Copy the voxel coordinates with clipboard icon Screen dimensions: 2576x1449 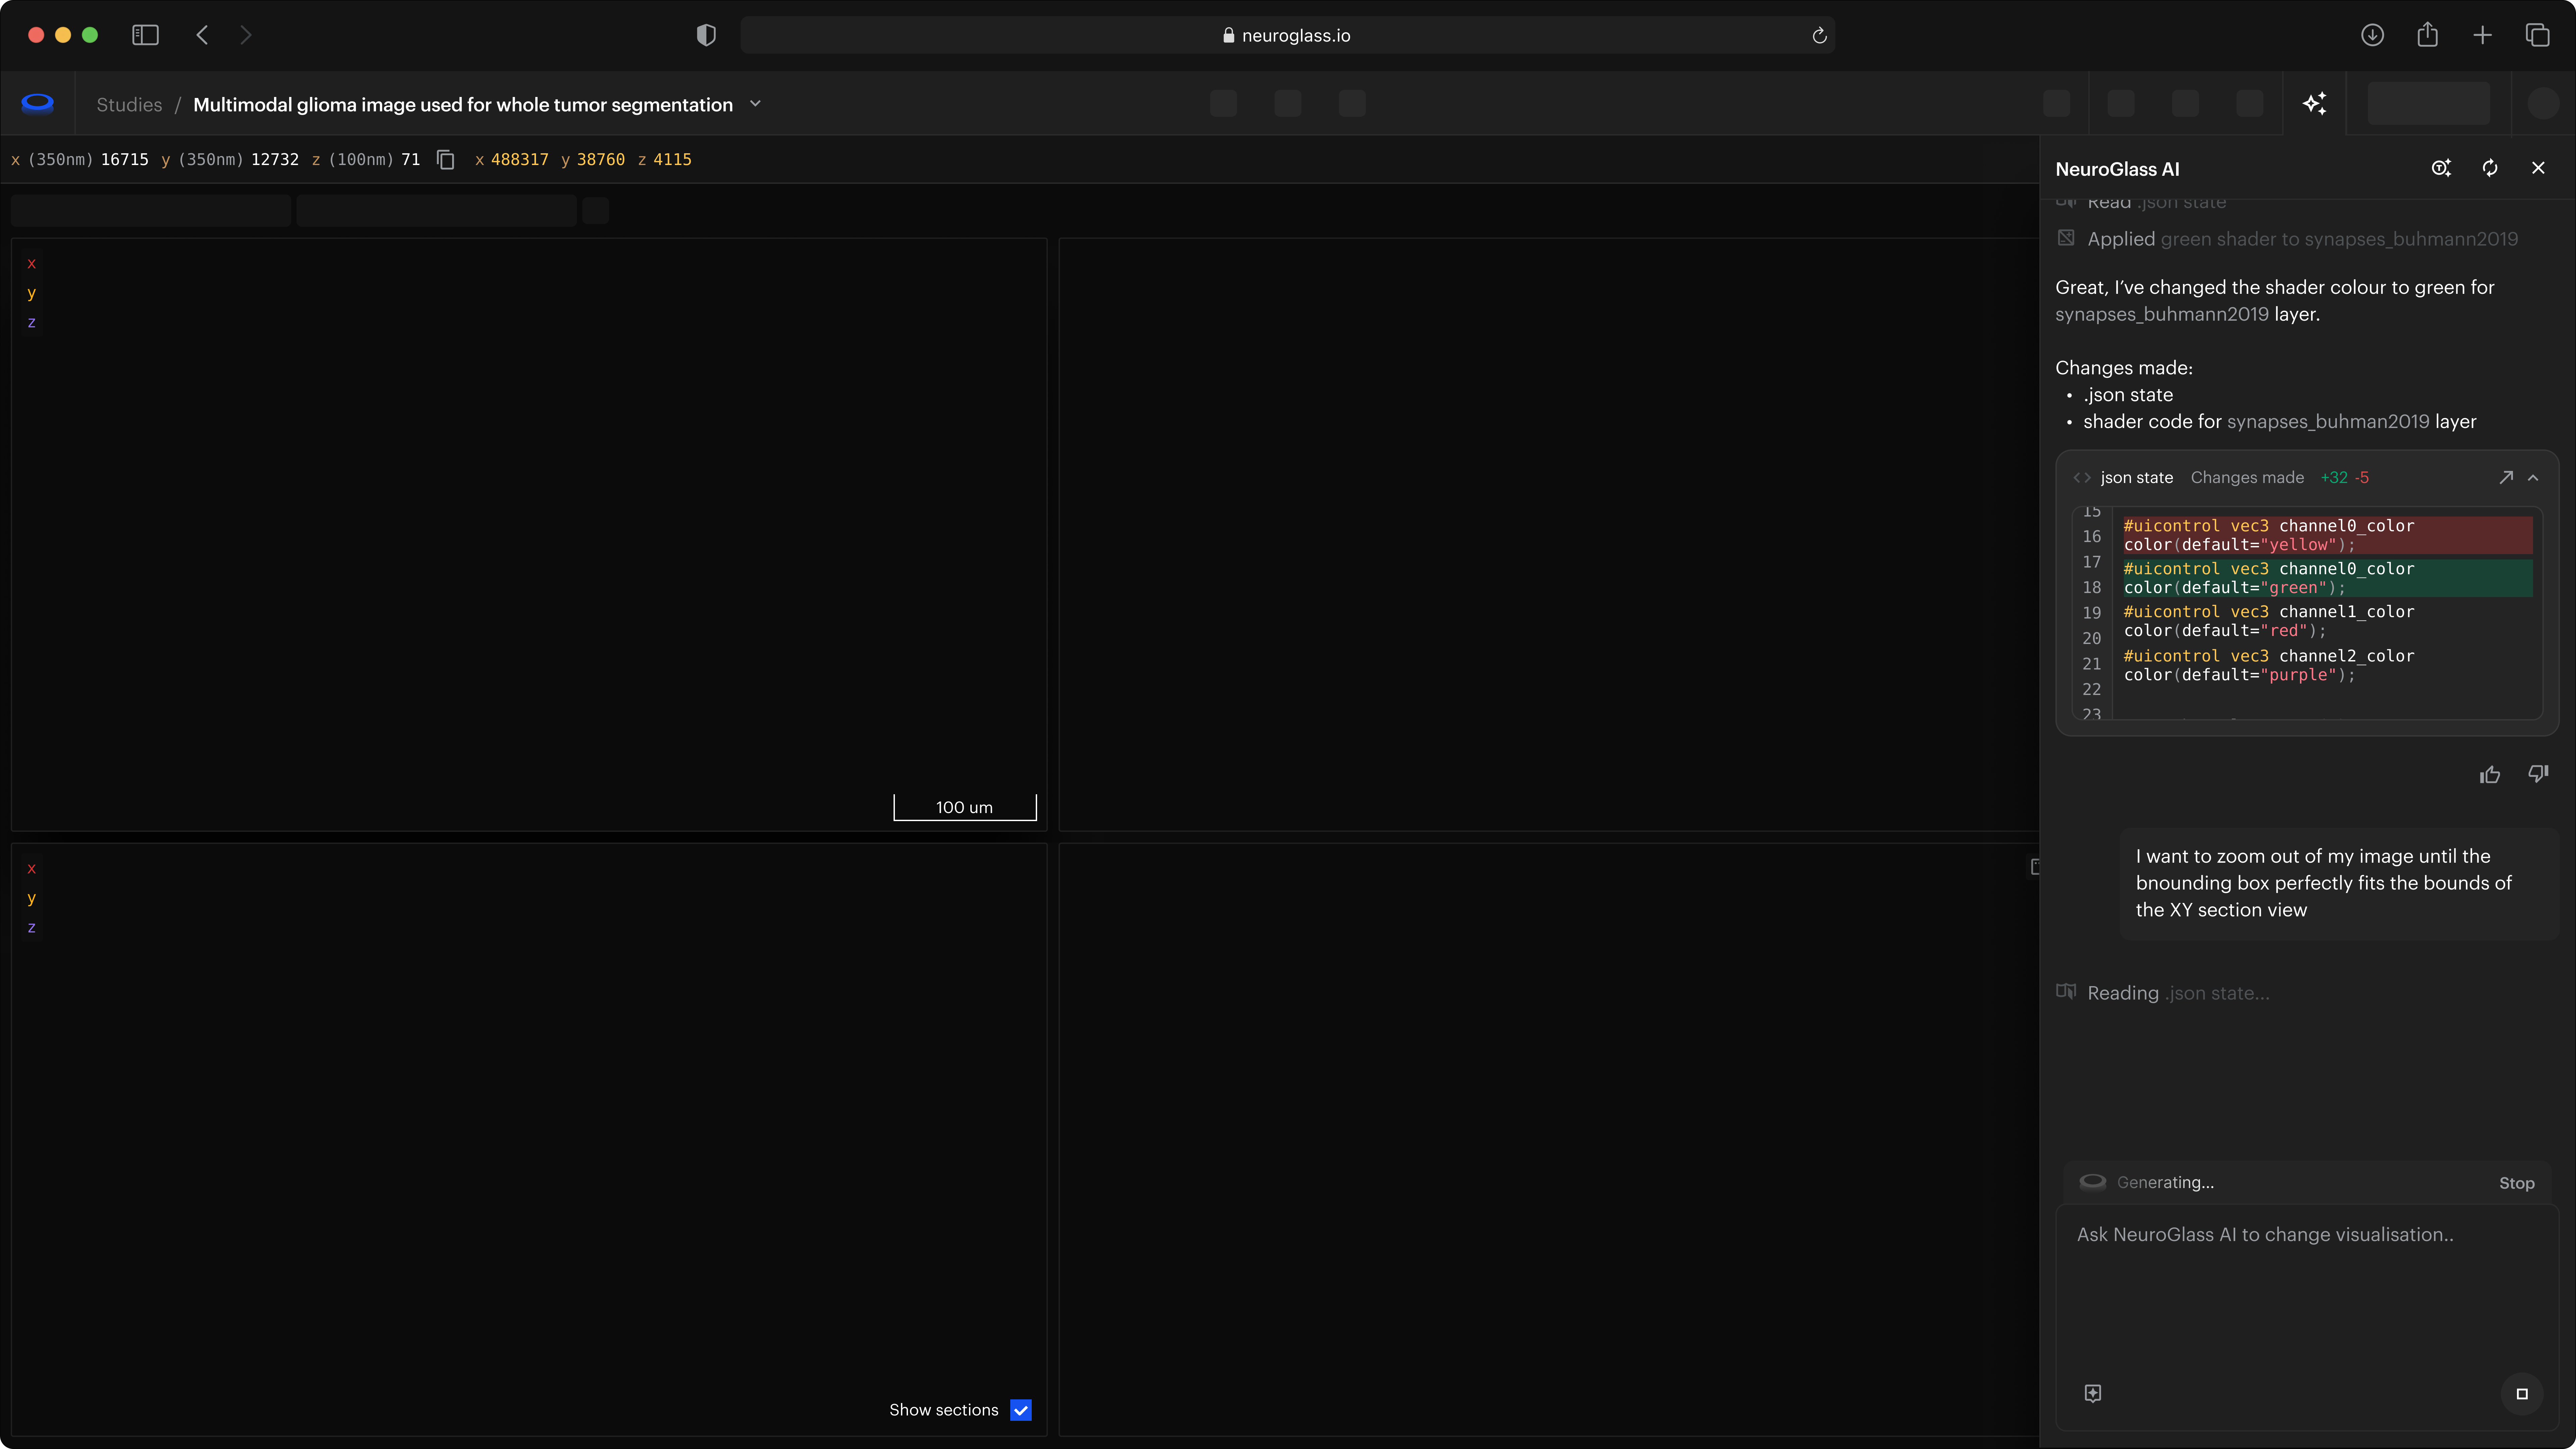446,160
